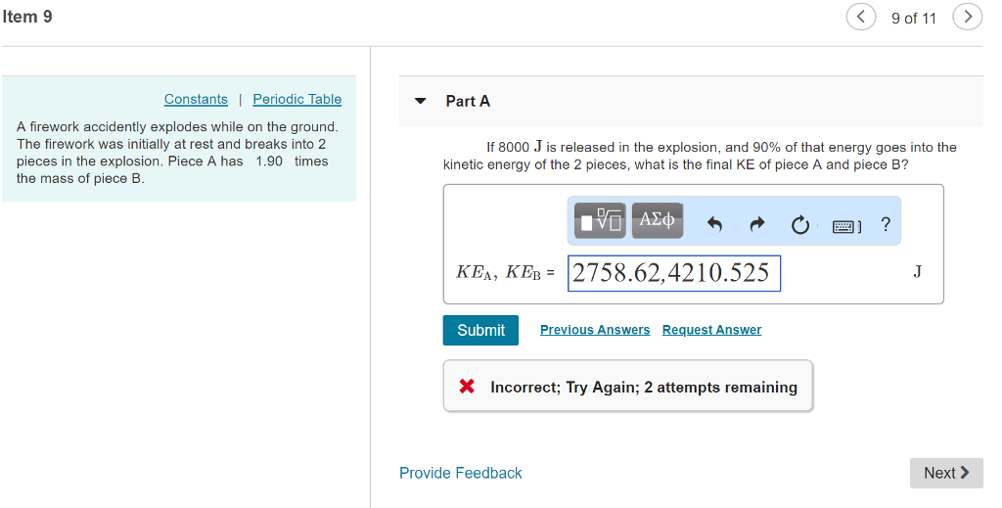Reset the answer with the circular arrow
The width and height of the screenshot is (1002, 508).
pos(800,225)
